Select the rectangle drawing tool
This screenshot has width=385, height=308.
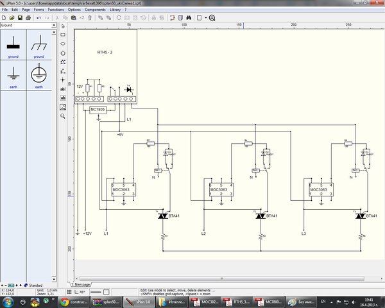pyautogui.click(x=63, y=35)
